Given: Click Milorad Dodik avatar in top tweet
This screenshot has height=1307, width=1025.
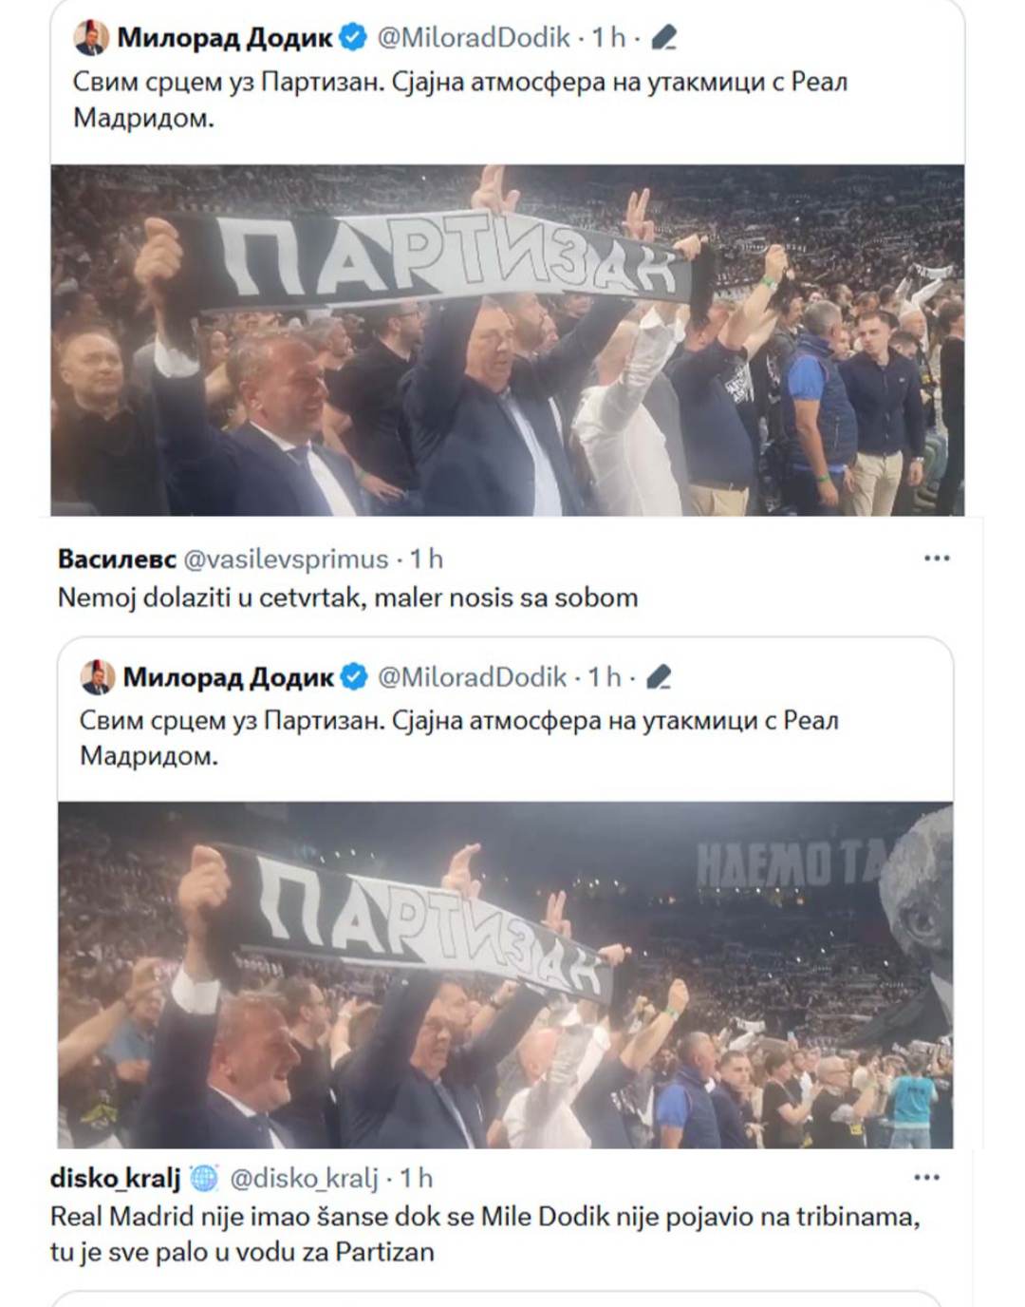Looking at the screenshot, I should tap(91, 37).
